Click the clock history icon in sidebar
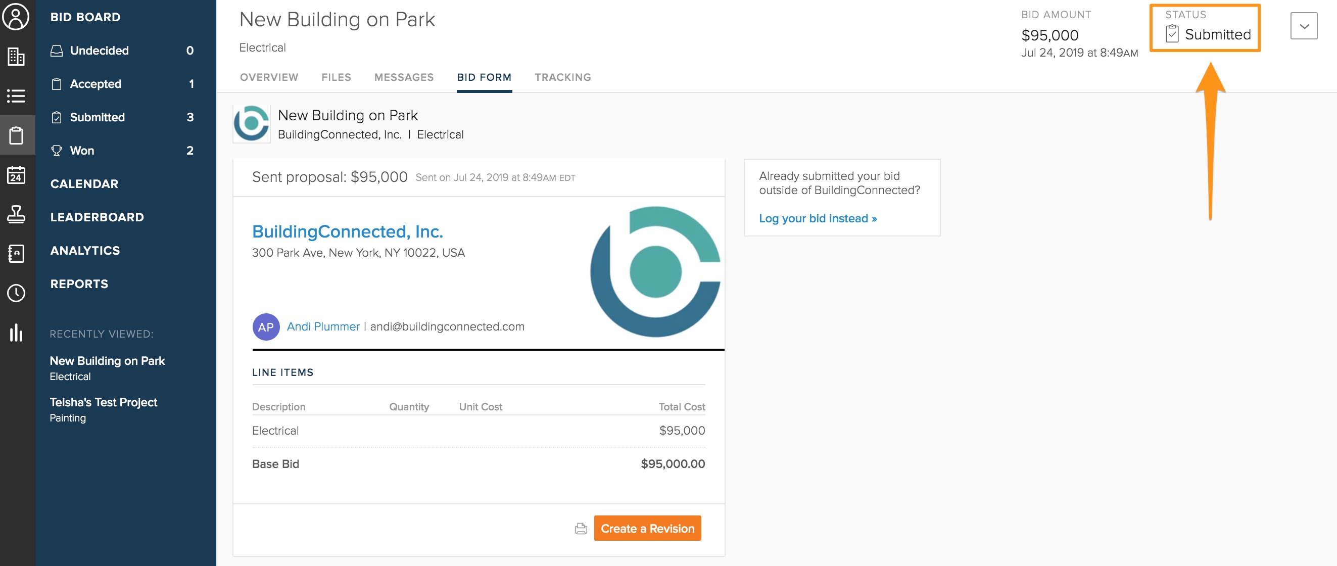 point(16,293)
